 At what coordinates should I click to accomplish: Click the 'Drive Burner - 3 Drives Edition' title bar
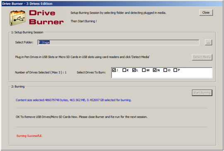click(112, 4)
